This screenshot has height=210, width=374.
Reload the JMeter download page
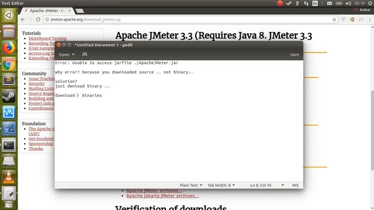point(38,19)
